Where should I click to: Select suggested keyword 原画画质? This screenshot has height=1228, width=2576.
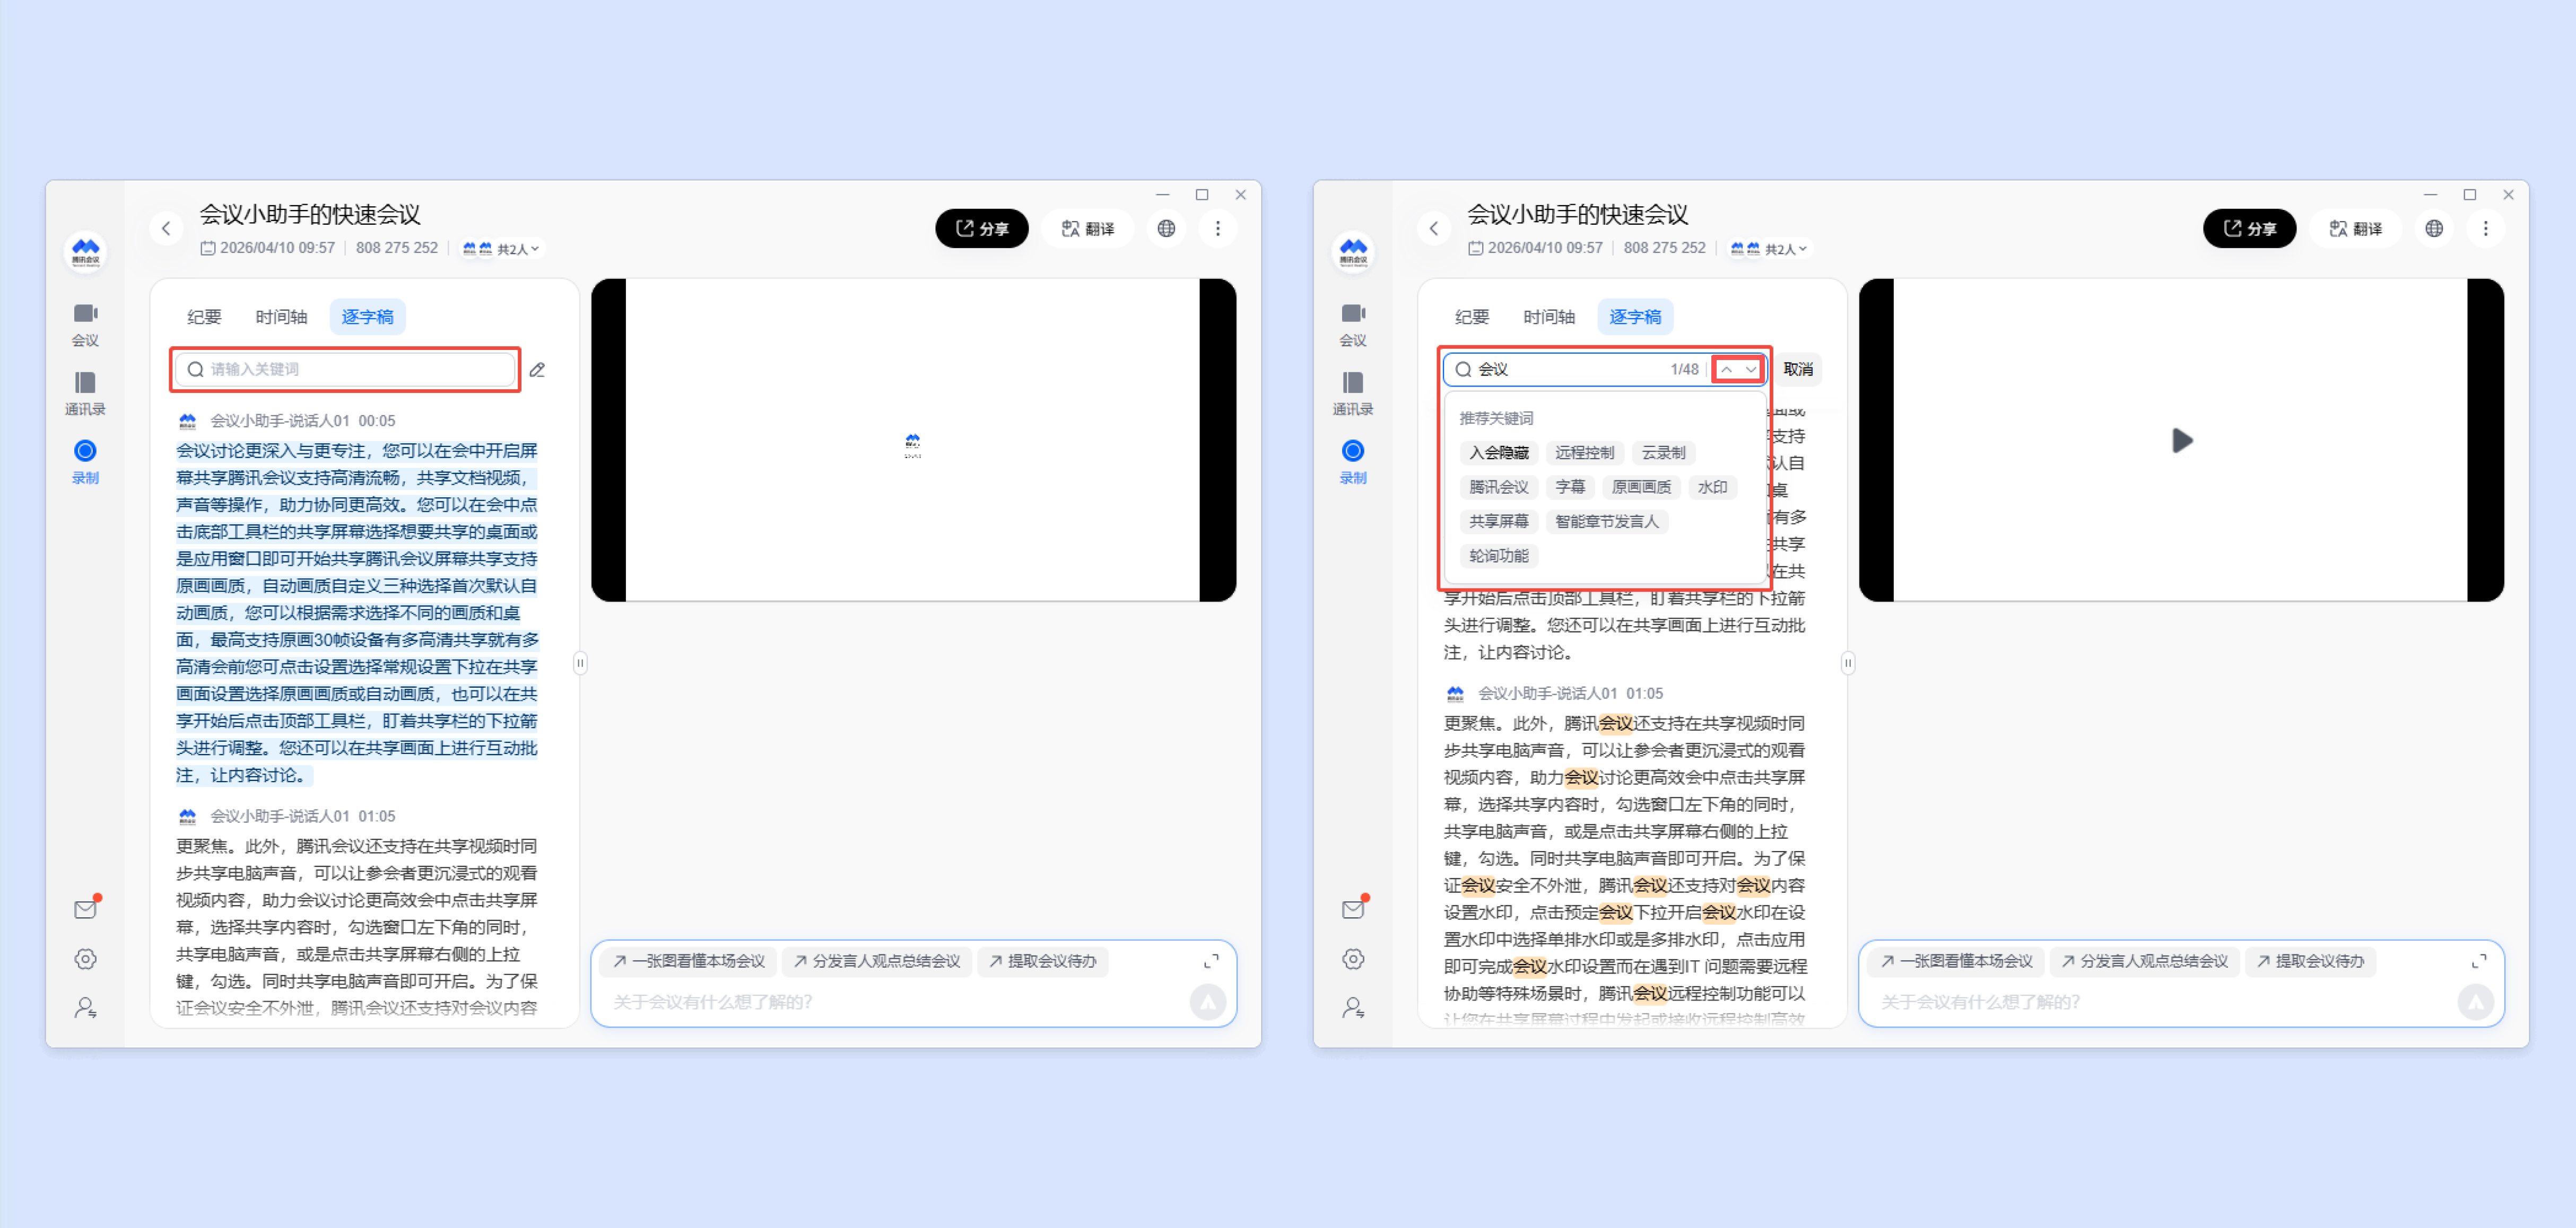(1641, 487)
